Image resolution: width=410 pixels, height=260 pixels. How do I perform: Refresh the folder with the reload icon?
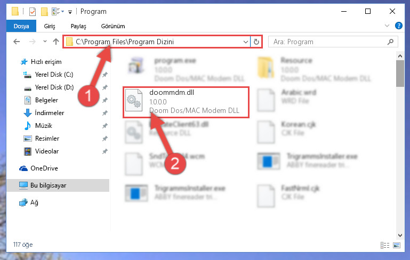coord(256,42)
